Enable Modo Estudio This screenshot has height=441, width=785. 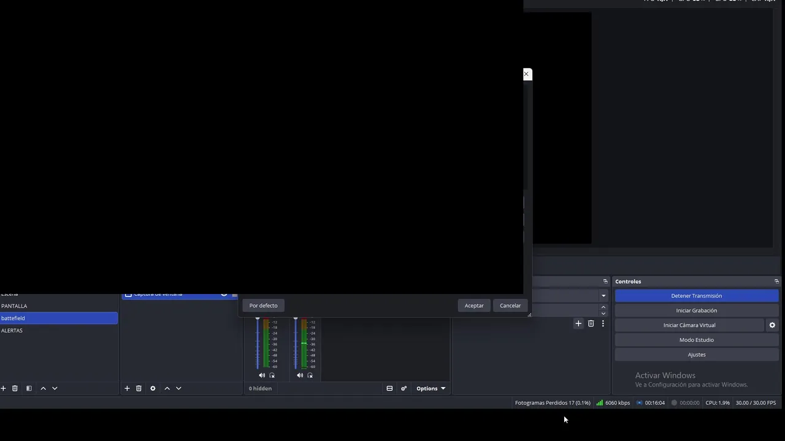tap(697, 340)
